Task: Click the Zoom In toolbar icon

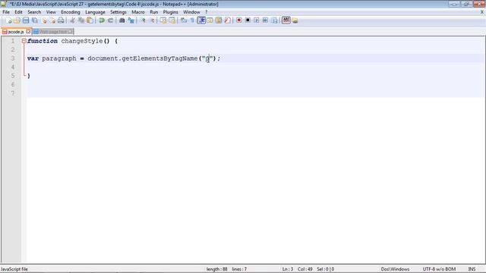Action: point(143,20)
